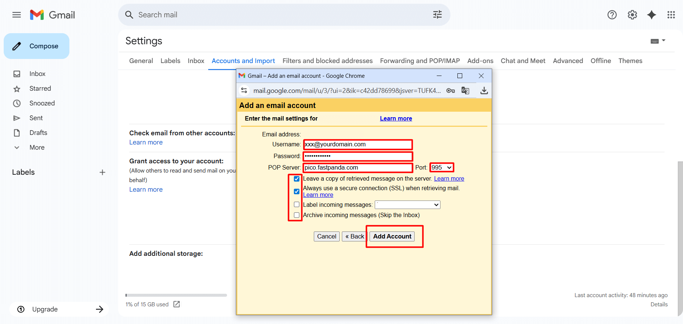
Task: Open Learn more under Grant access
Action: tap(146, 189)
